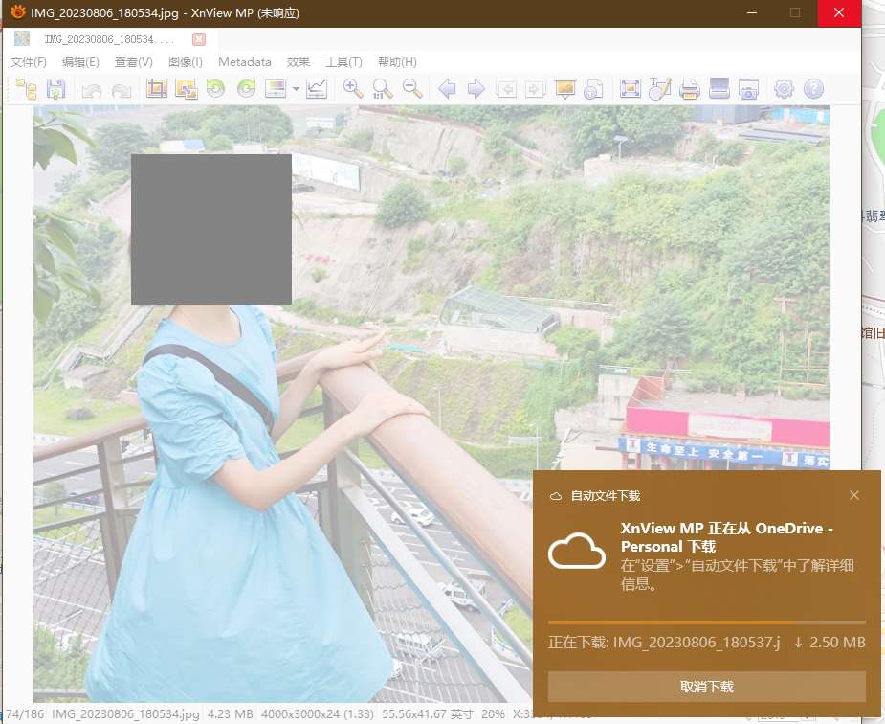Open the 帮助(H) menu
This screenshot has width=885, height=724.
(397, 61)
